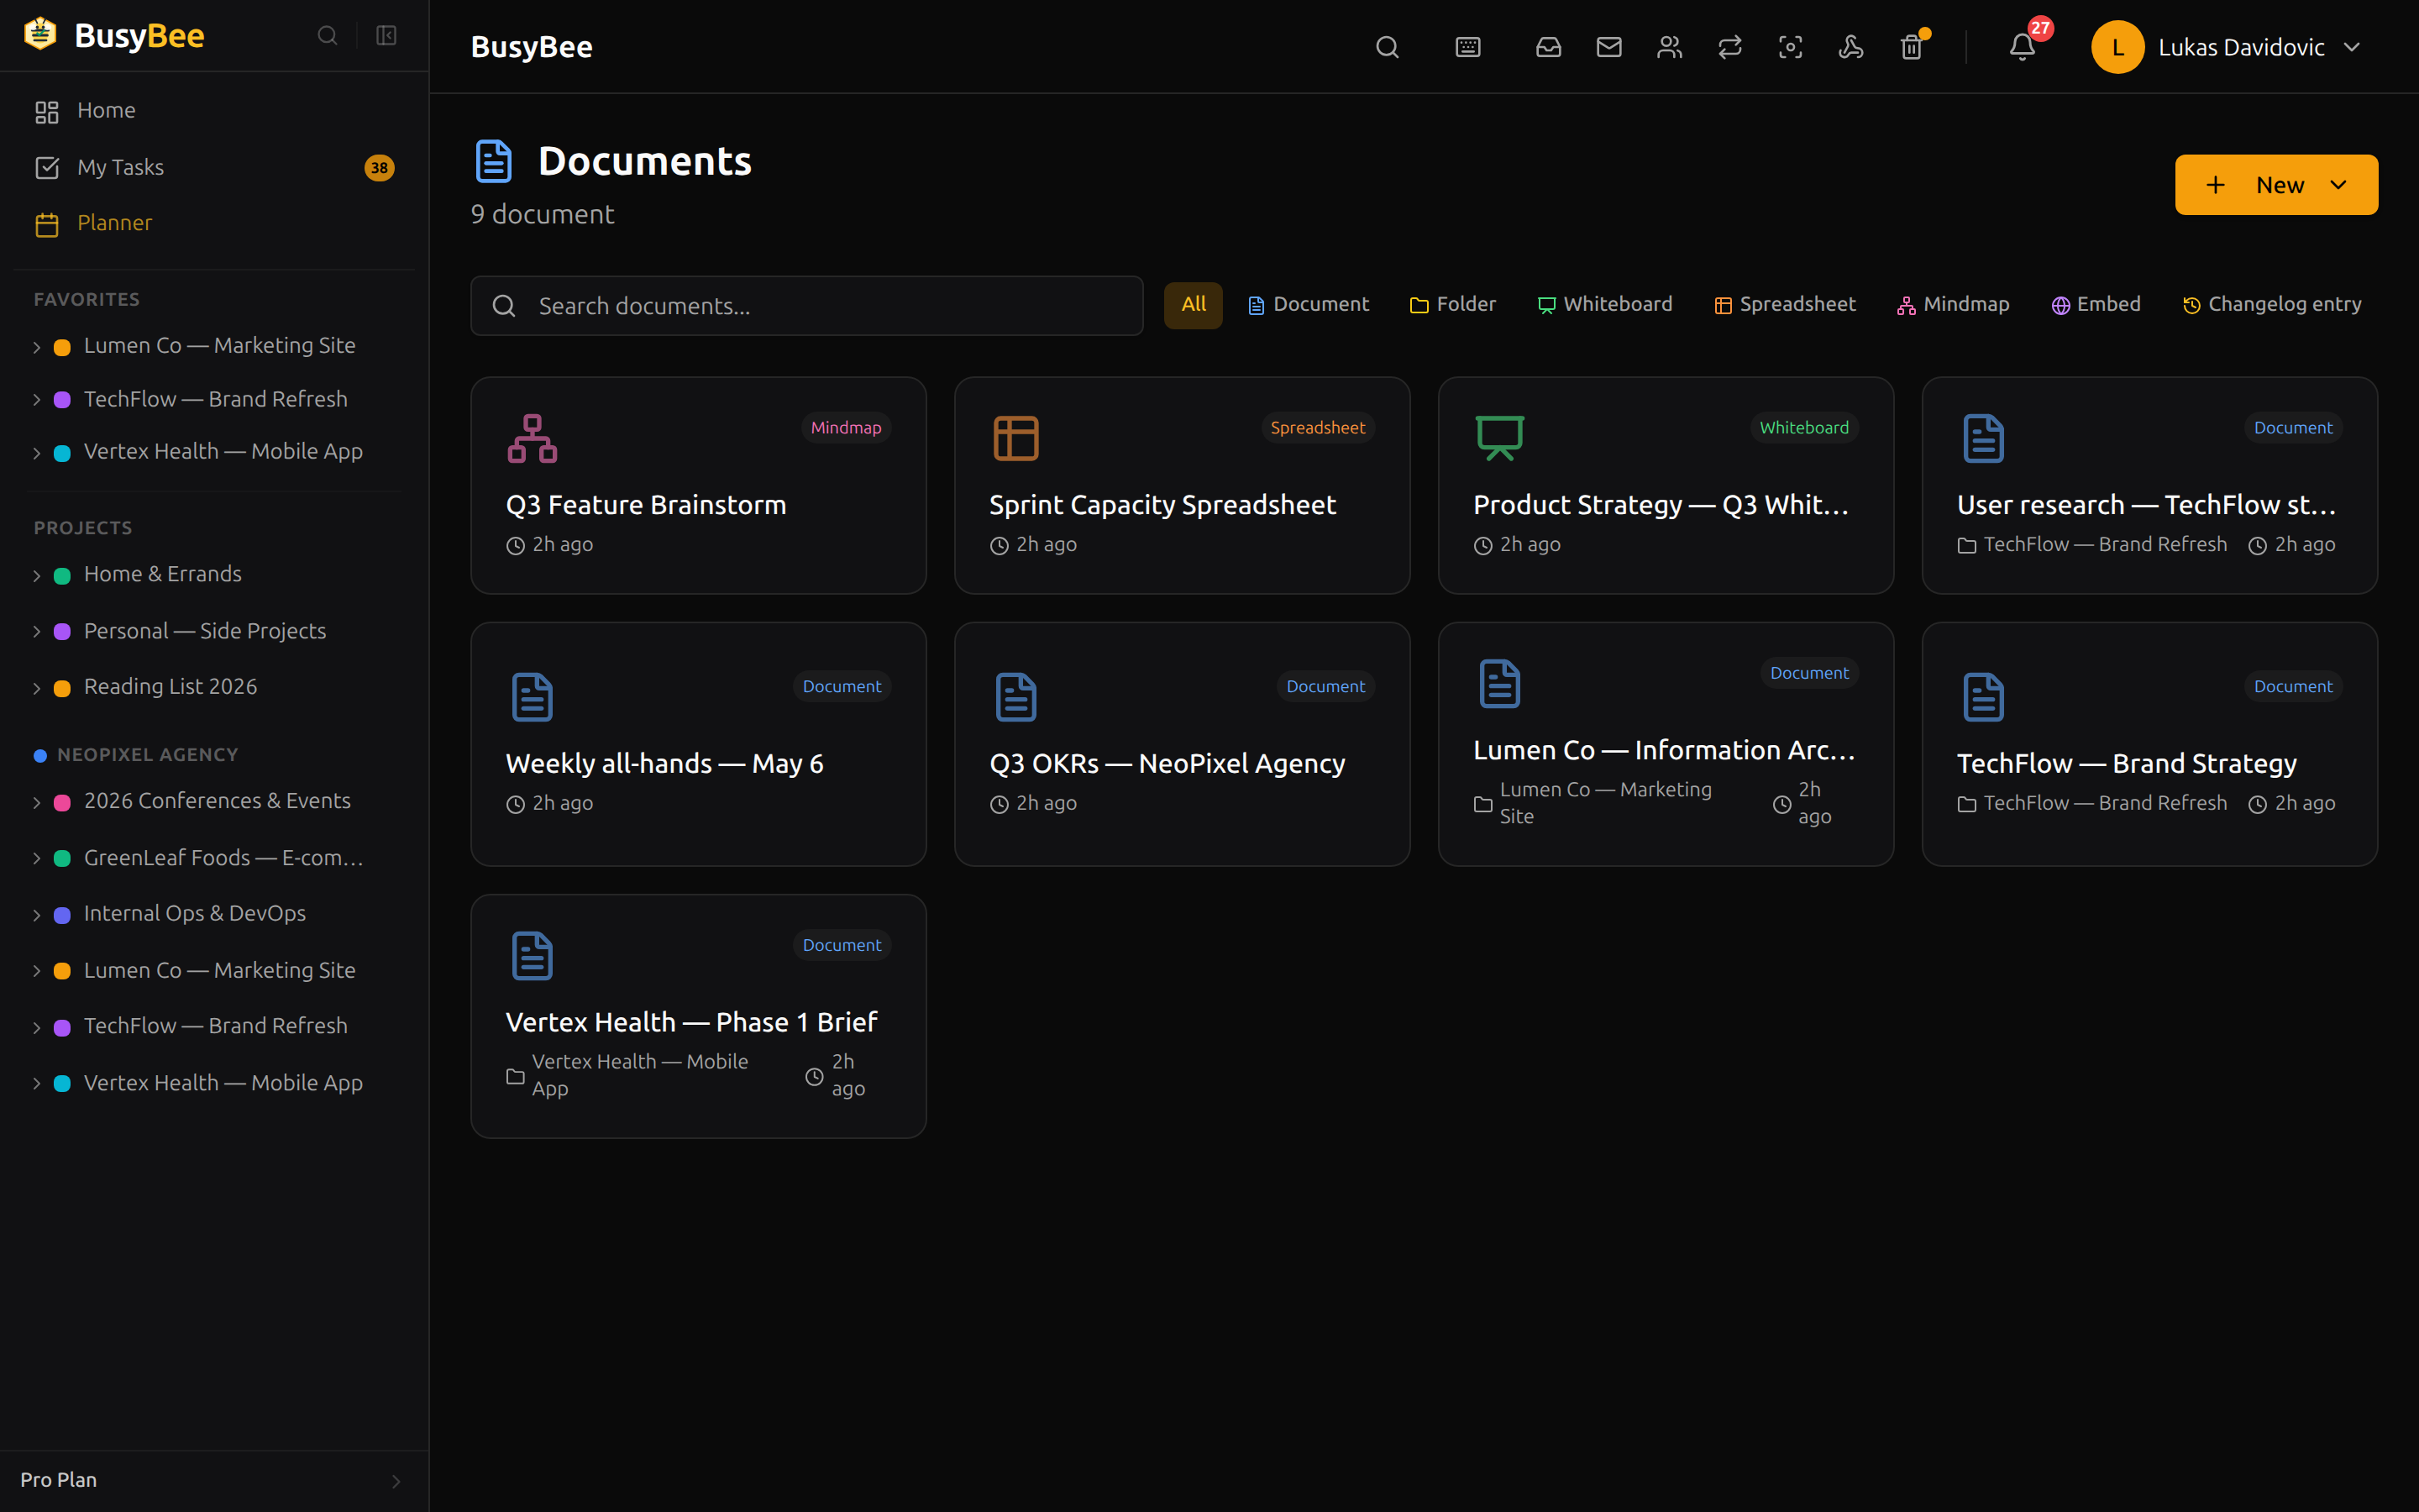The height and width of the screenshot is (1512, 2419).
Task: Open My Tasks in sidebar
Action: pyautogui.click(x=215, y=168)
